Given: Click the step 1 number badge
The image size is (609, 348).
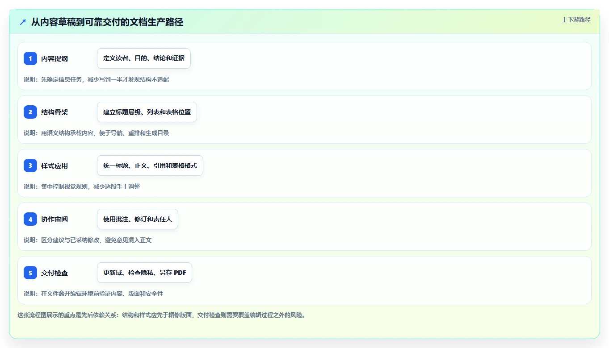Looking at the screenshot, I should (30, 58).
